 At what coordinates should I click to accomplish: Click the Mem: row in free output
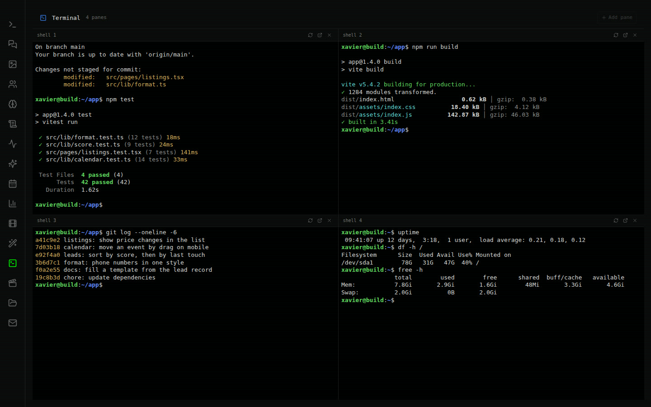[x=483, y=285]
